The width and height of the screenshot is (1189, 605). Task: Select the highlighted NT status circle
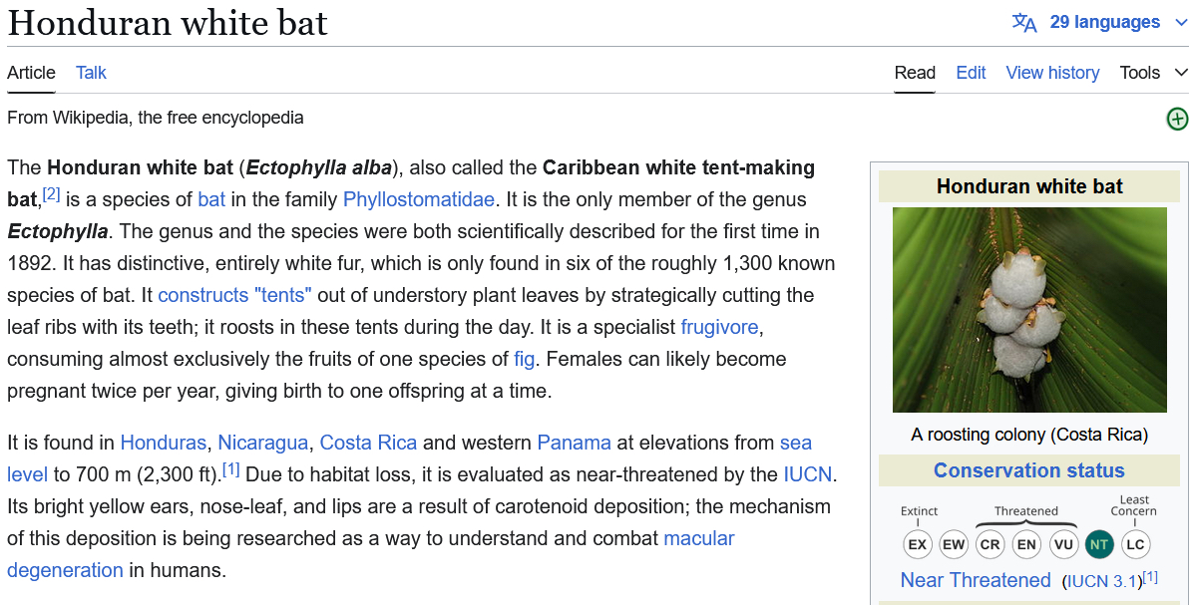click(x=1099, y=544)
